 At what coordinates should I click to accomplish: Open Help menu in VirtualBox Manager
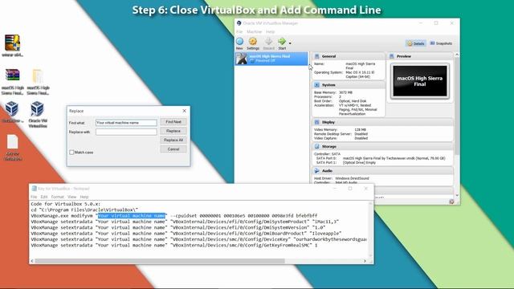(x=270, y=32)
